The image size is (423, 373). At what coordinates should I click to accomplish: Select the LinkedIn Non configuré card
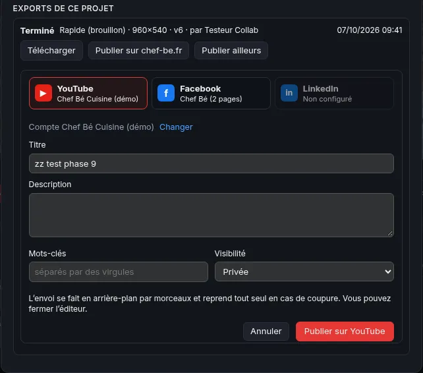click(x=334, y=94)
